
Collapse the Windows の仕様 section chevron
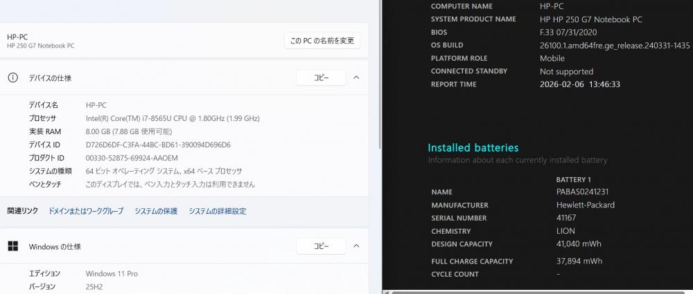tap(356, 246)
